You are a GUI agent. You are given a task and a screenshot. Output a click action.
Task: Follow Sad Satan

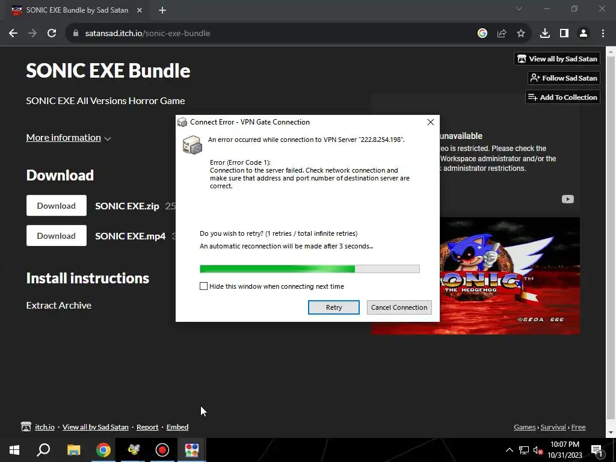coord(563,78)
